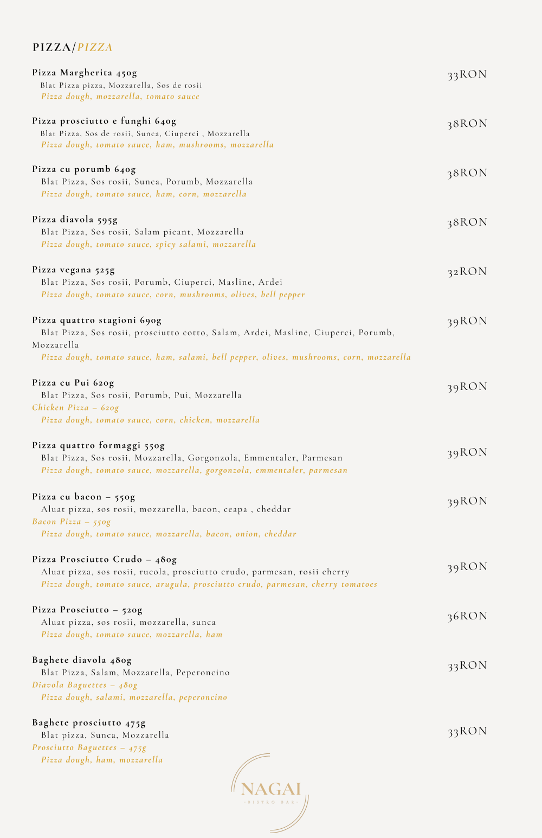Click the NAGAI Bistro Bar logo
Screen dimensions: 542x838
click(x=270, y=792)
